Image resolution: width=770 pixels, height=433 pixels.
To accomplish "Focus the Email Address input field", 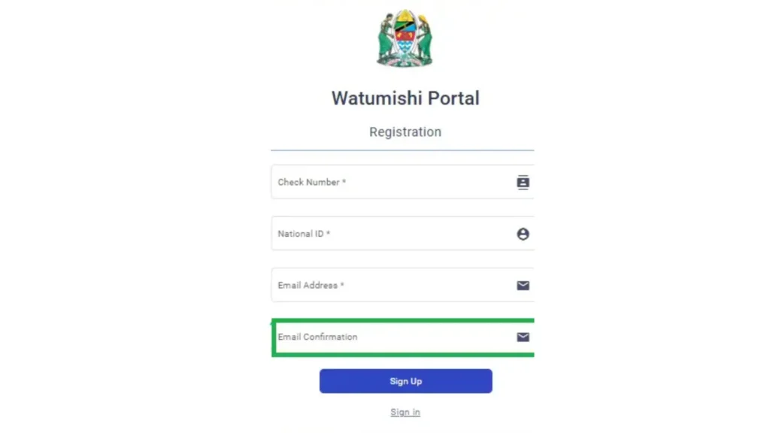I will point(403,285).
